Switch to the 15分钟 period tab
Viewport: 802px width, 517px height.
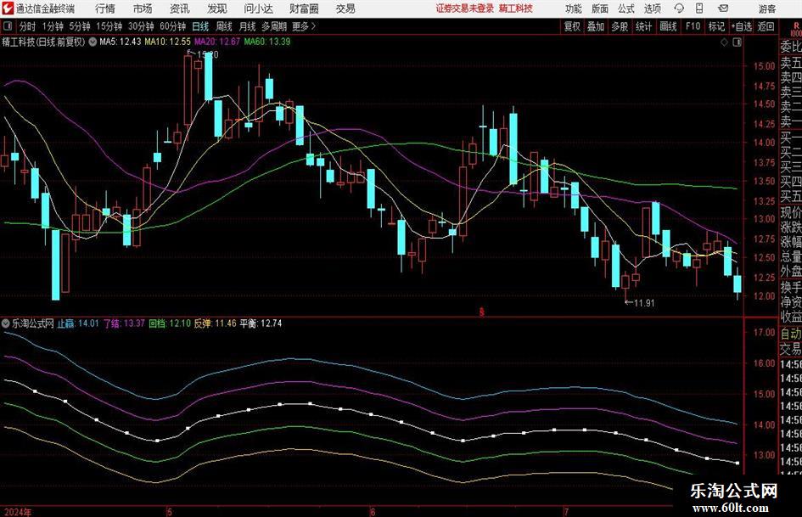tap(109, 26)
